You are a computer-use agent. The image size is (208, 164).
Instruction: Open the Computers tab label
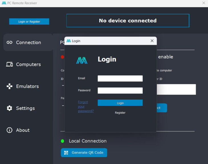click(28, 64)
